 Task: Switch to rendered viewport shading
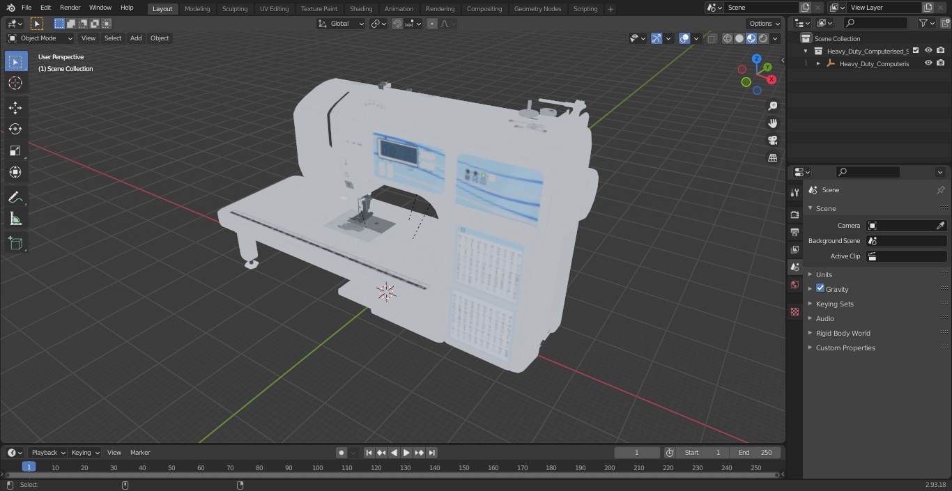coord(763,38)
